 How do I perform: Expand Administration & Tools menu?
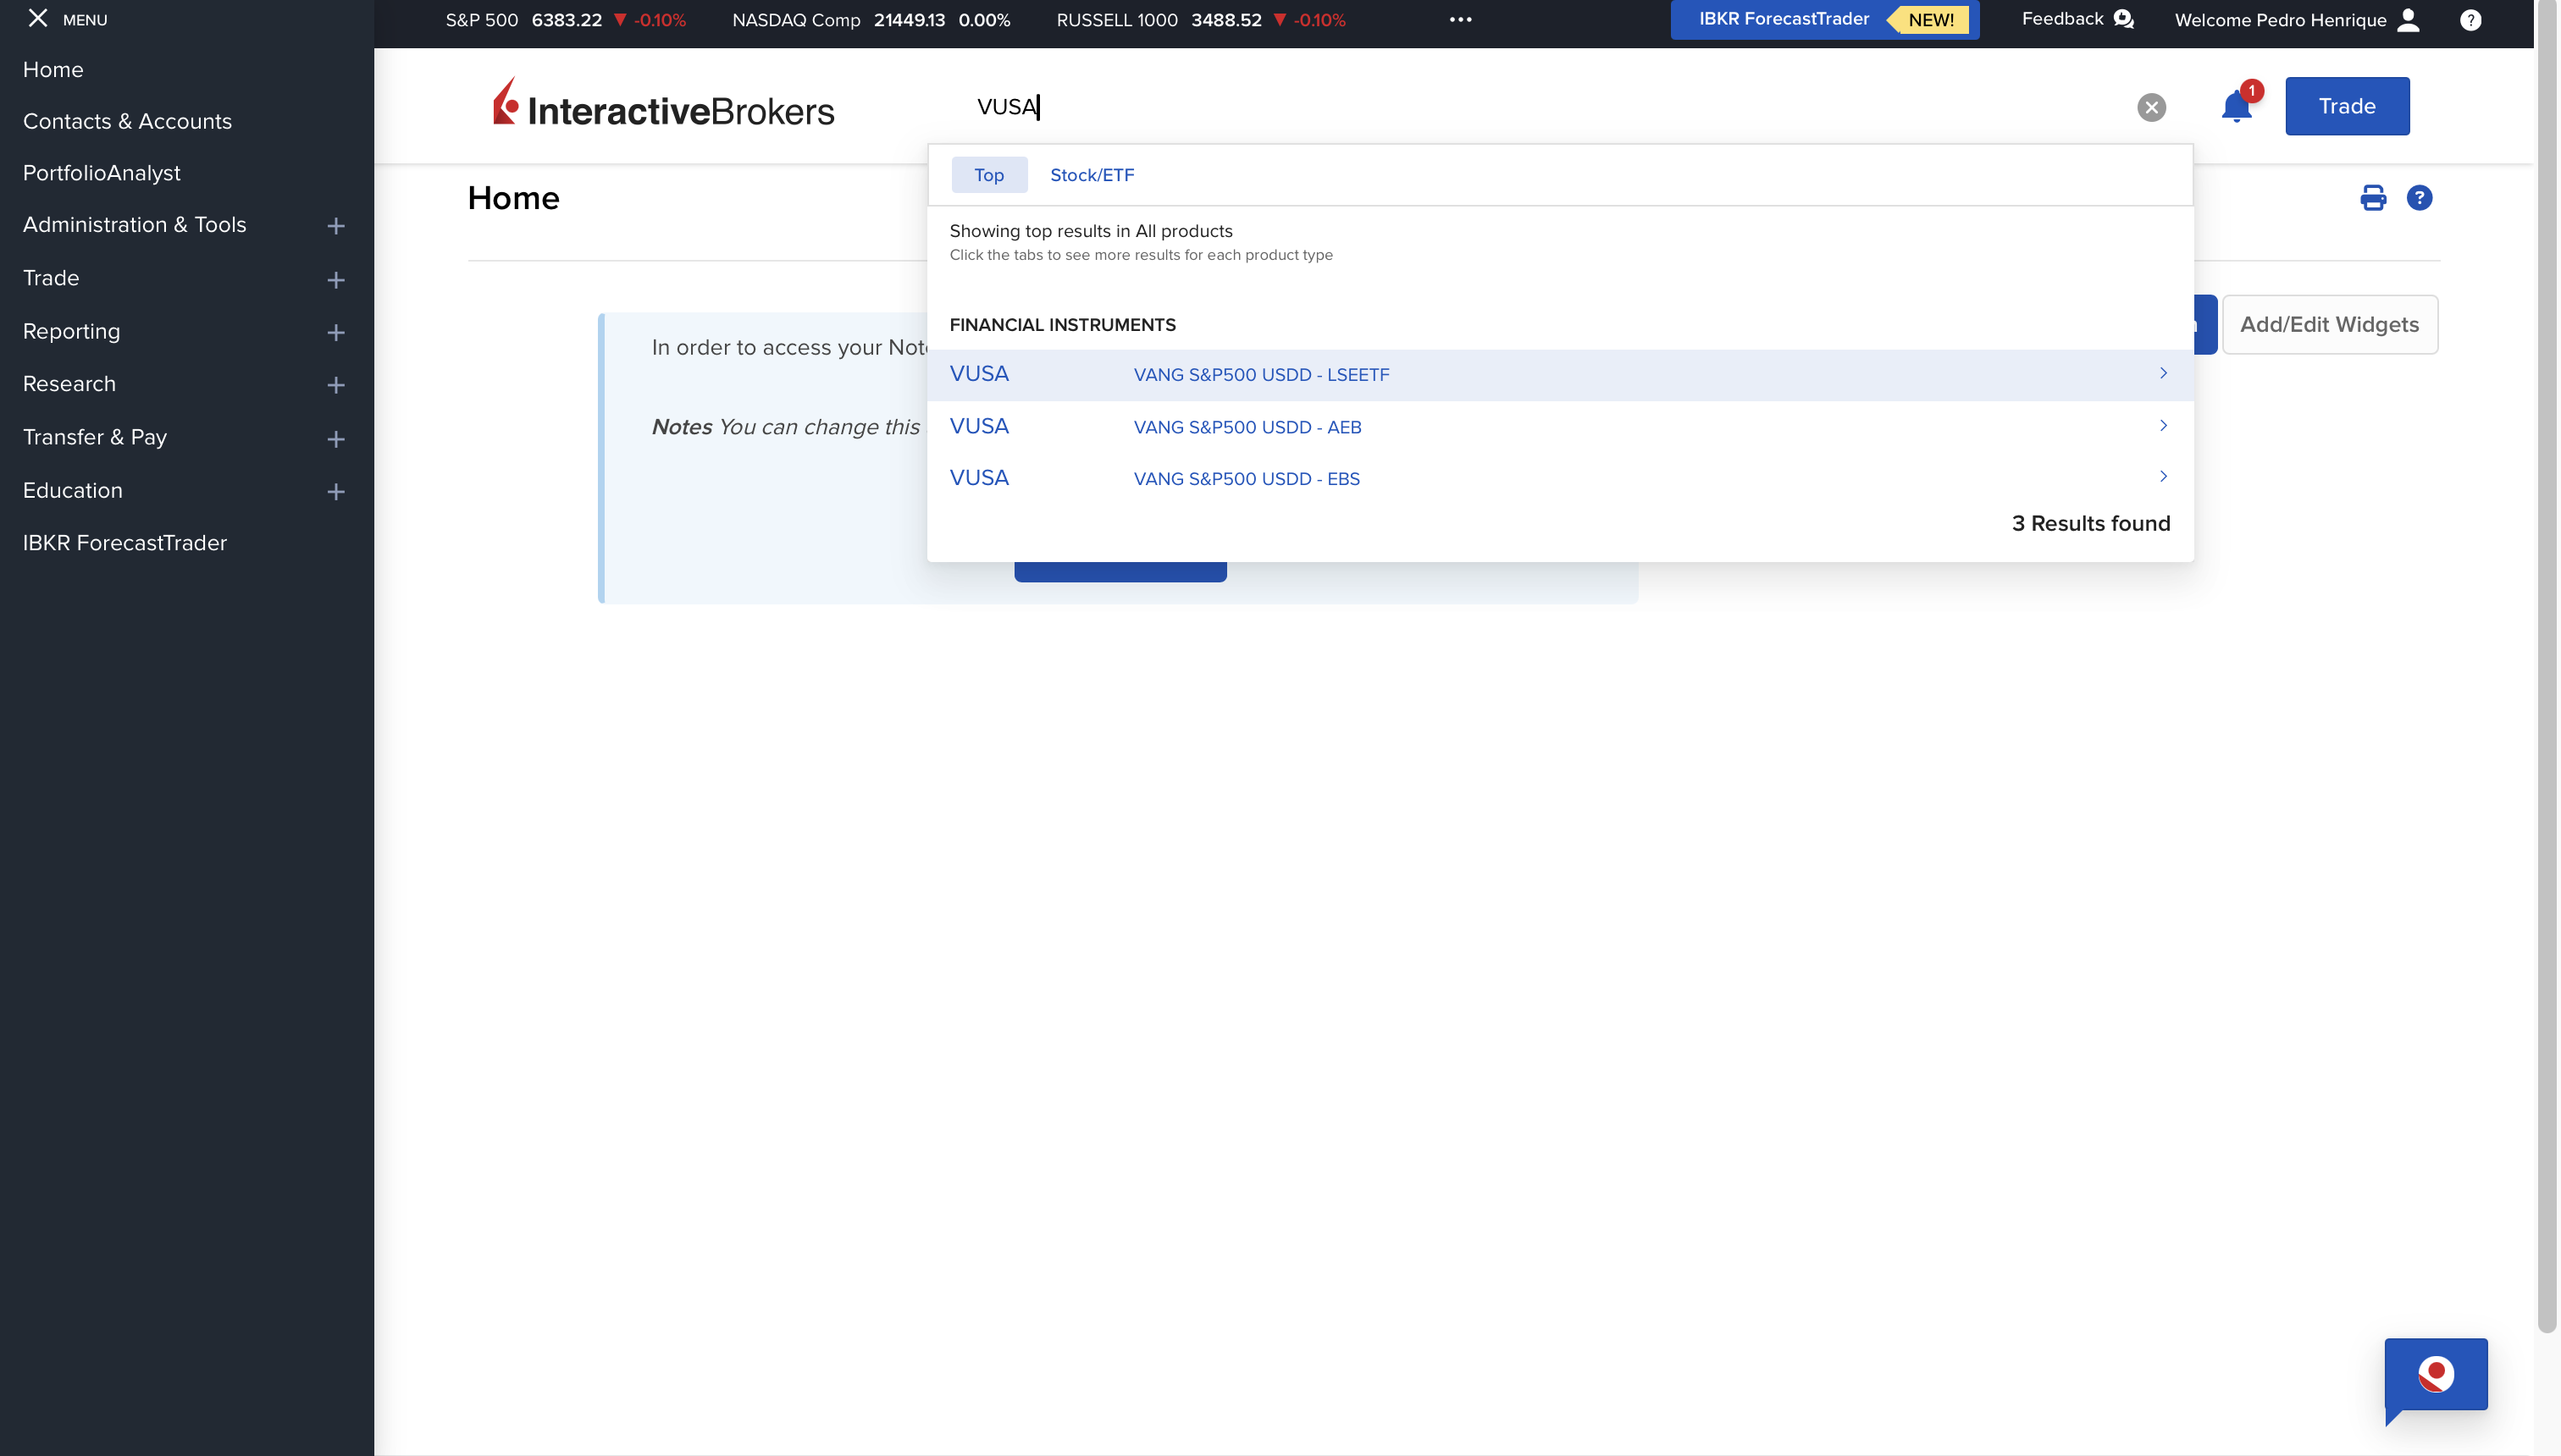[336, 226]
